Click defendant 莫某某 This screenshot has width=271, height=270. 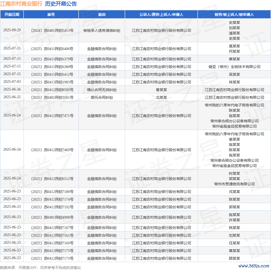click(x=234, y=46)
